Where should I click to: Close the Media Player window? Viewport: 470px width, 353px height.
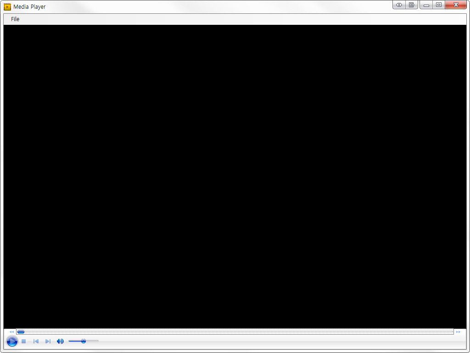[456, 5]
